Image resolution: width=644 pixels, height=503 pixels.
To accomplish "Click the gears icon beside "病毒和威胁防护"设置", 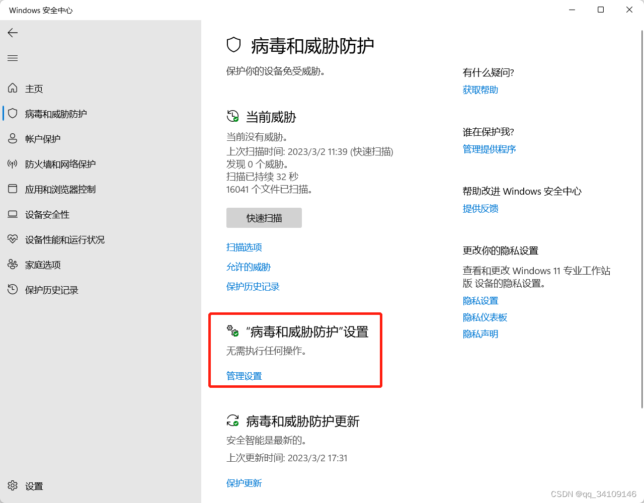I will [x=232, y=331].
